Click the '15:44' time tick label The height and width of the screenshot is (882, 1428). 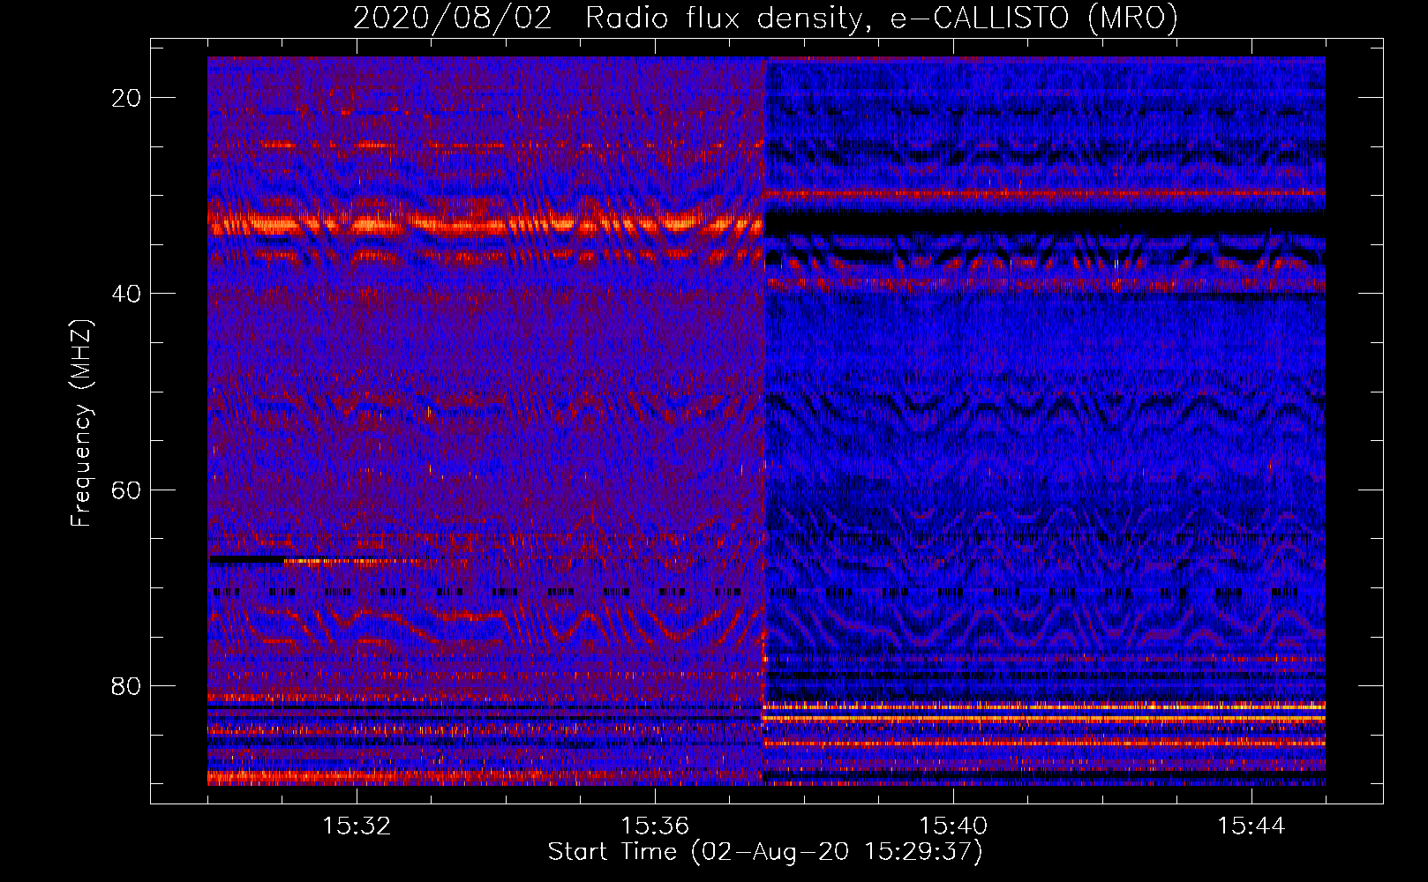(1251, 826)
